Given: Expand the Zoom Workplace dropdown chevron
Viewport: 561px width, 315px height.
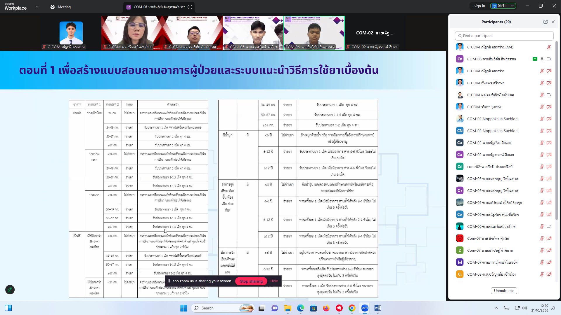Looking at the screenshot, I should (x=37, y=6).
